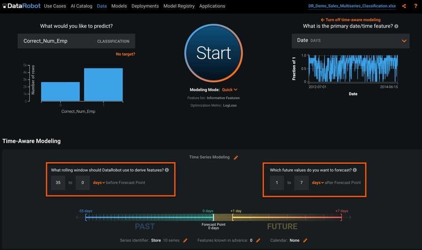Open the help question mark icon
Image resolution: width=422 pixels, height=250 pixels.
416,6
